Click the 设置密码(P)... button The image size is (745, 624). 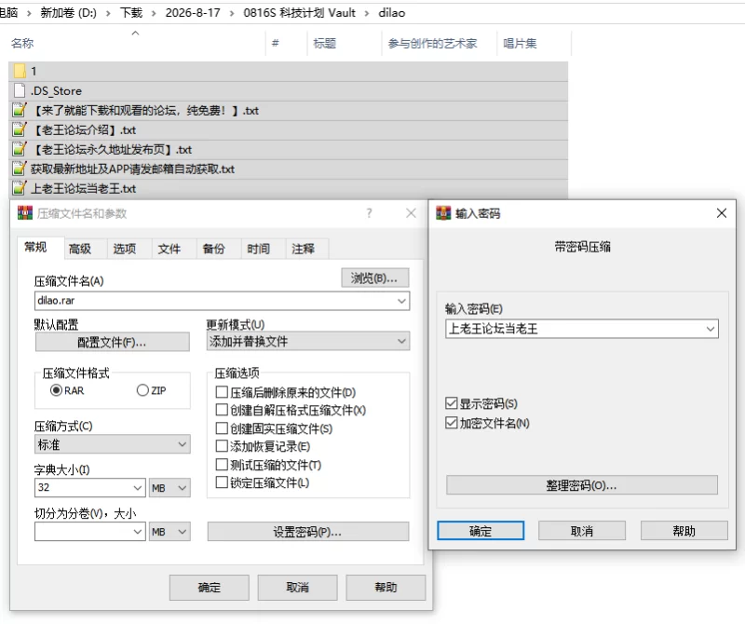308,531
